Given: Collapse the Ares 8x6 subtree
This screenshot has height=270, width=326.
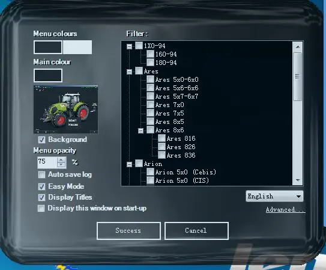Looking at the screenshot, I should pyautogui.click(x=140, y=130).
